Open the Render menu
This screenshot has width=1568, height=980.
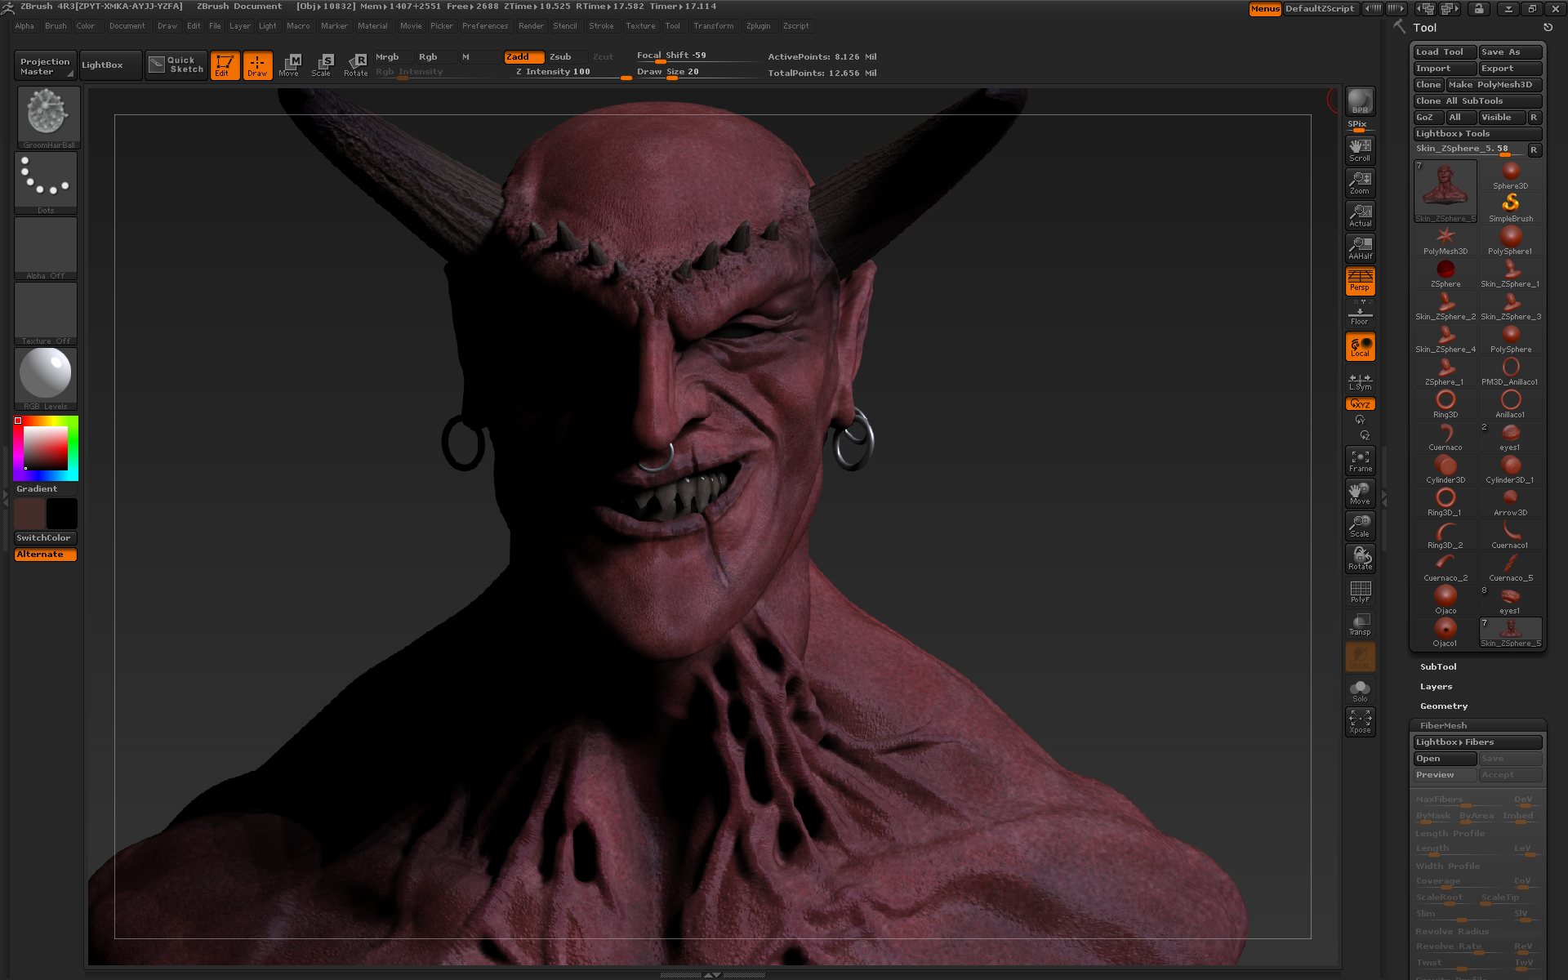531,26
